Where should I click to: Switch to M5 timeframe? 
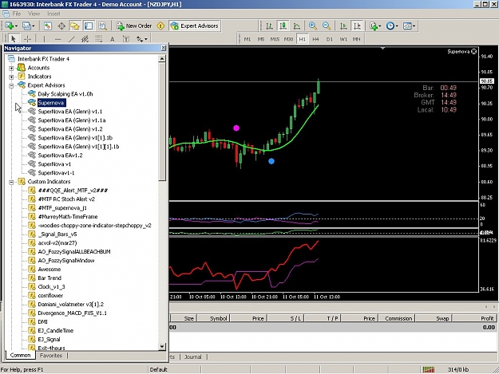[261, 39]
